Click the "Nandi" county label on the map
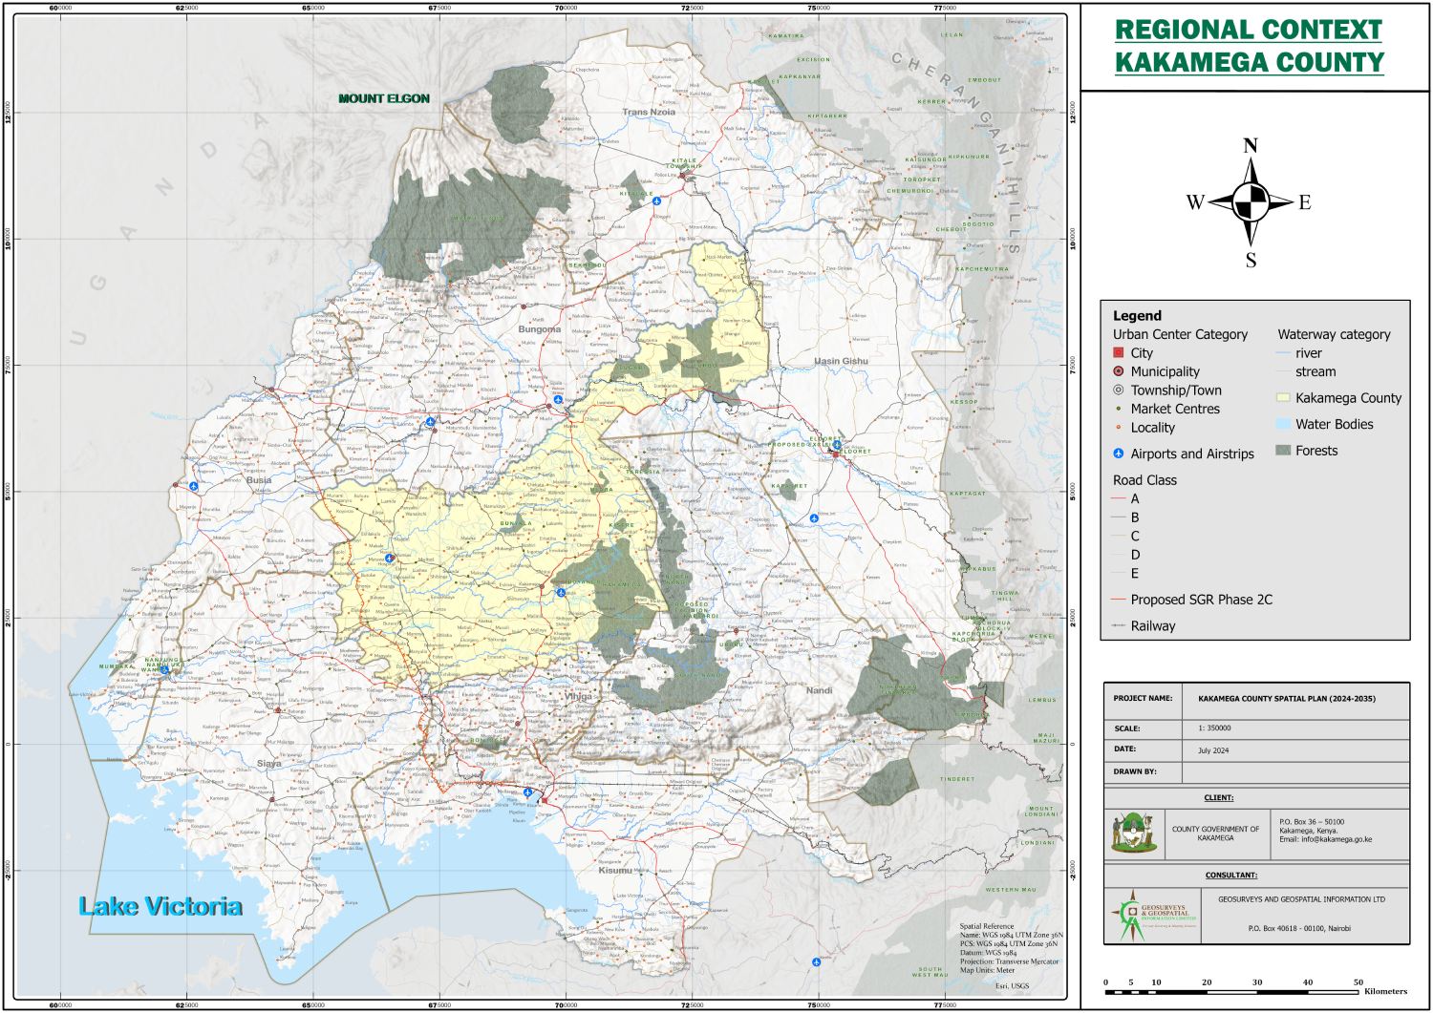This screenshot has width=1433, height=1013. (x=819, y=690)
